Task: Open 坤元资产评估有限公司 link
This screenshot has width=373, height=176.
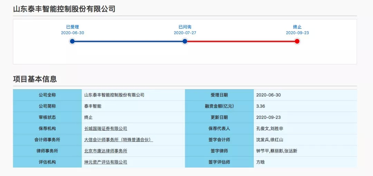Action: (x=106, y=162)
